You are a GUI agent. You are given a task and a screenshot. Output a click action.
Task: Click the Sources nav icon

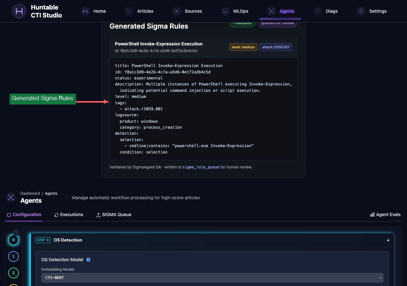176,11
